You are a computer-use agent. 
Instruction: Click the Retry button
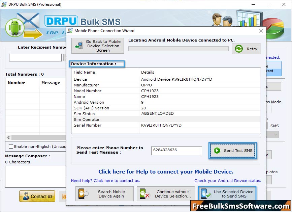click(x=246, y=49)
